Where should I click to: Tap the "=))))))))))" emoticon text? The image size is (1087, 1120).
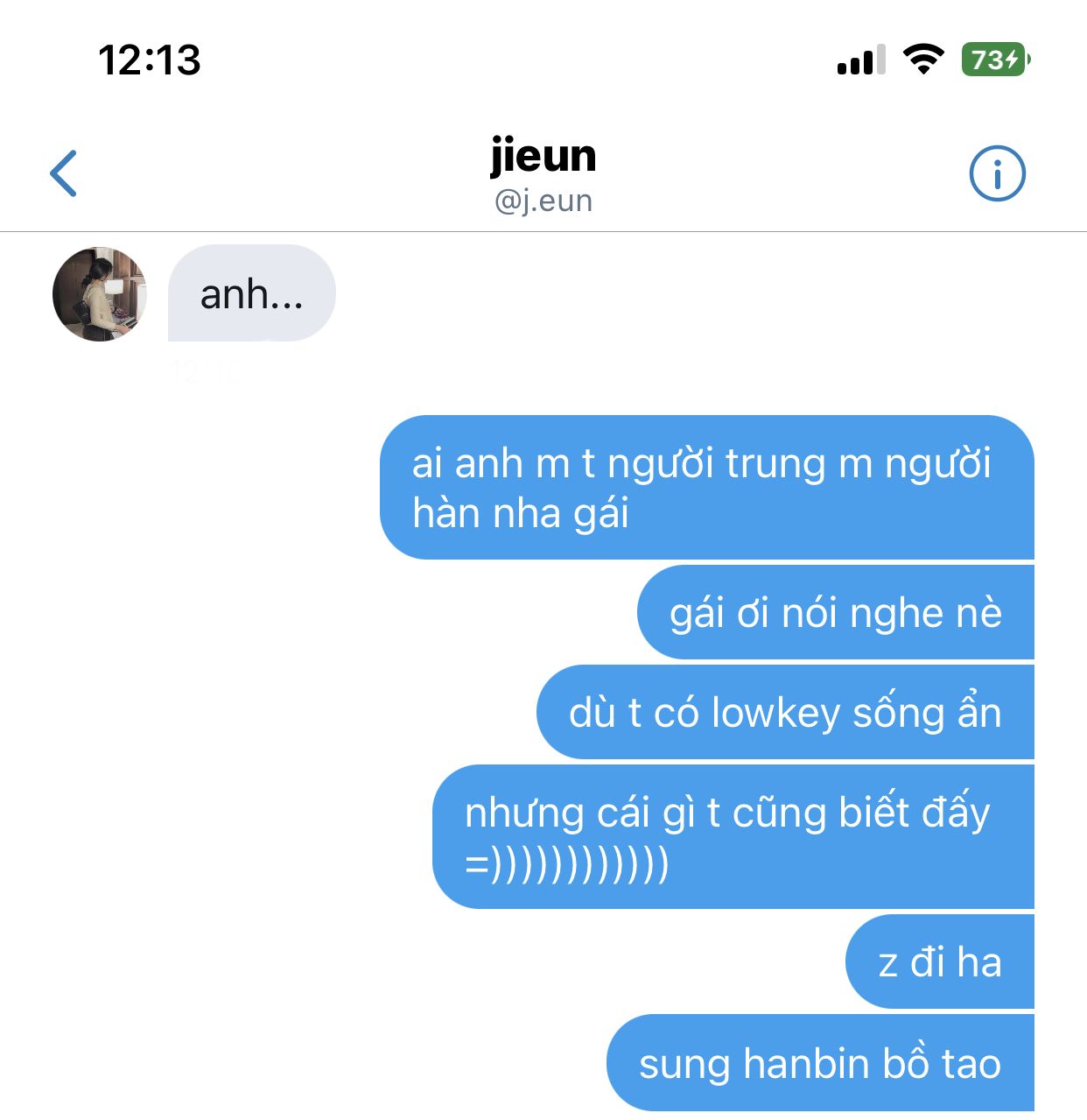567,863
